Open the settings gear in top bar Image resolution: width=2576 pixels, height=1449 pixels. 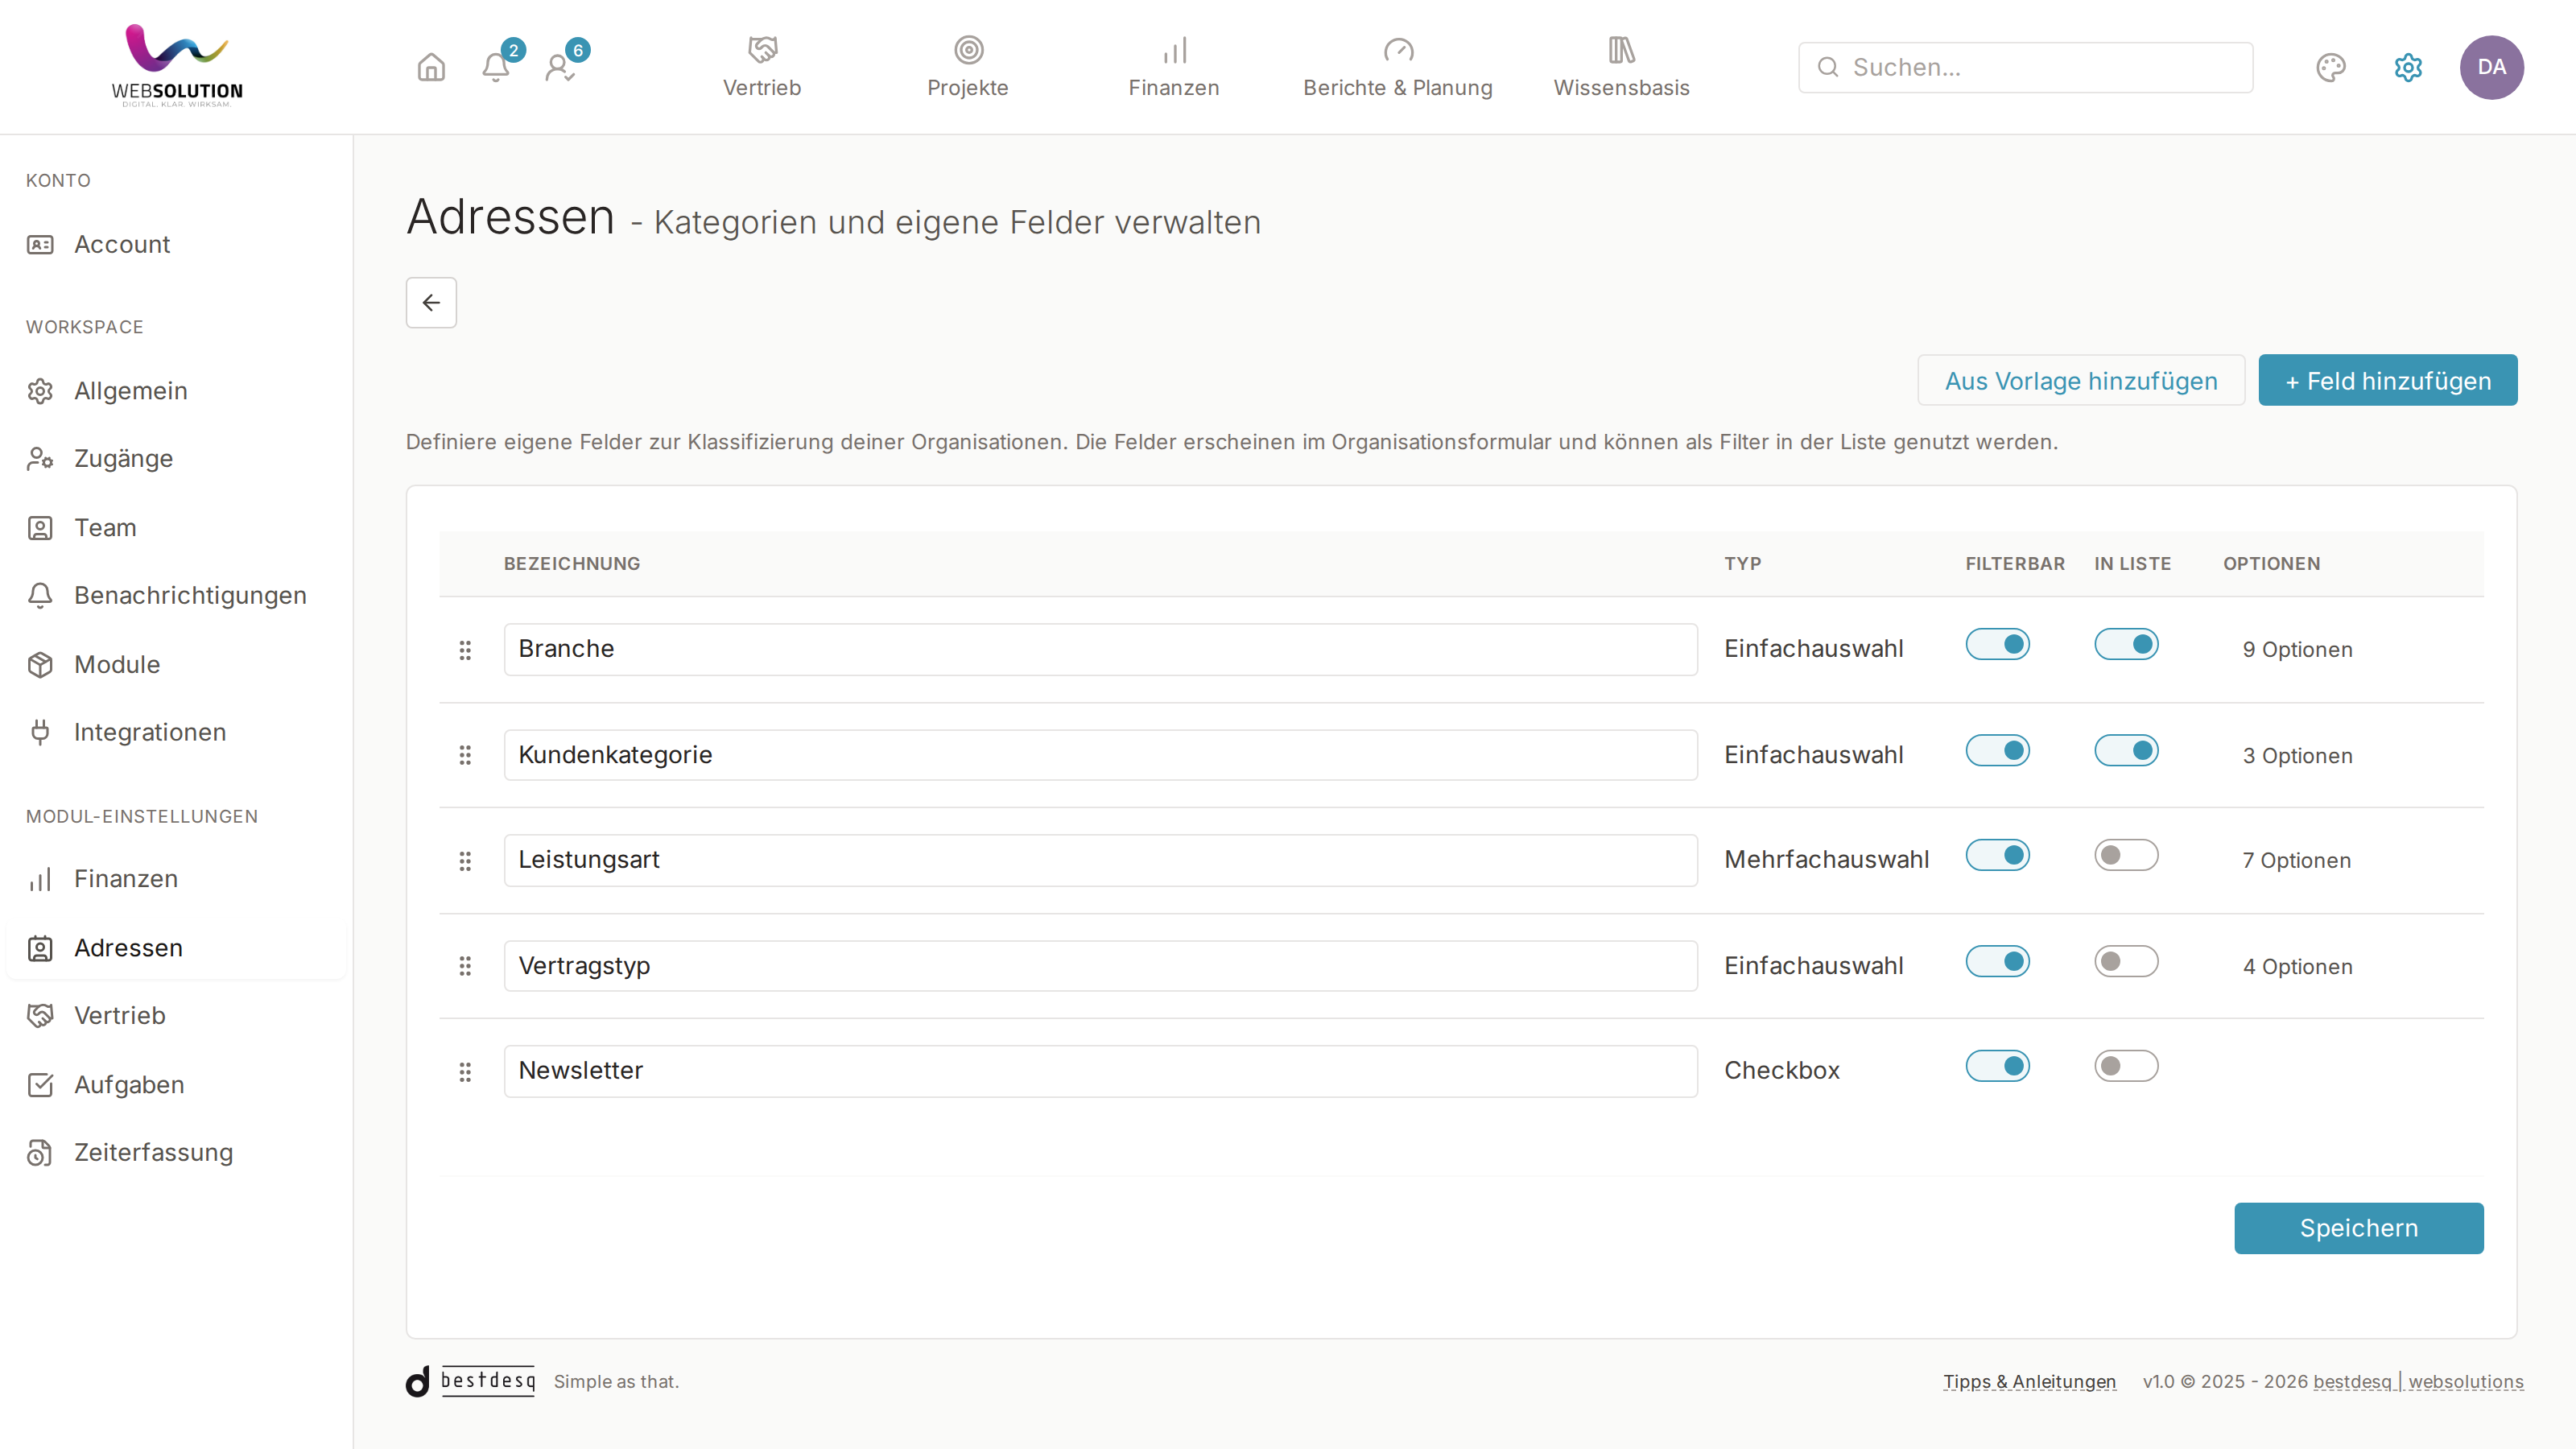pos(2408,67)
